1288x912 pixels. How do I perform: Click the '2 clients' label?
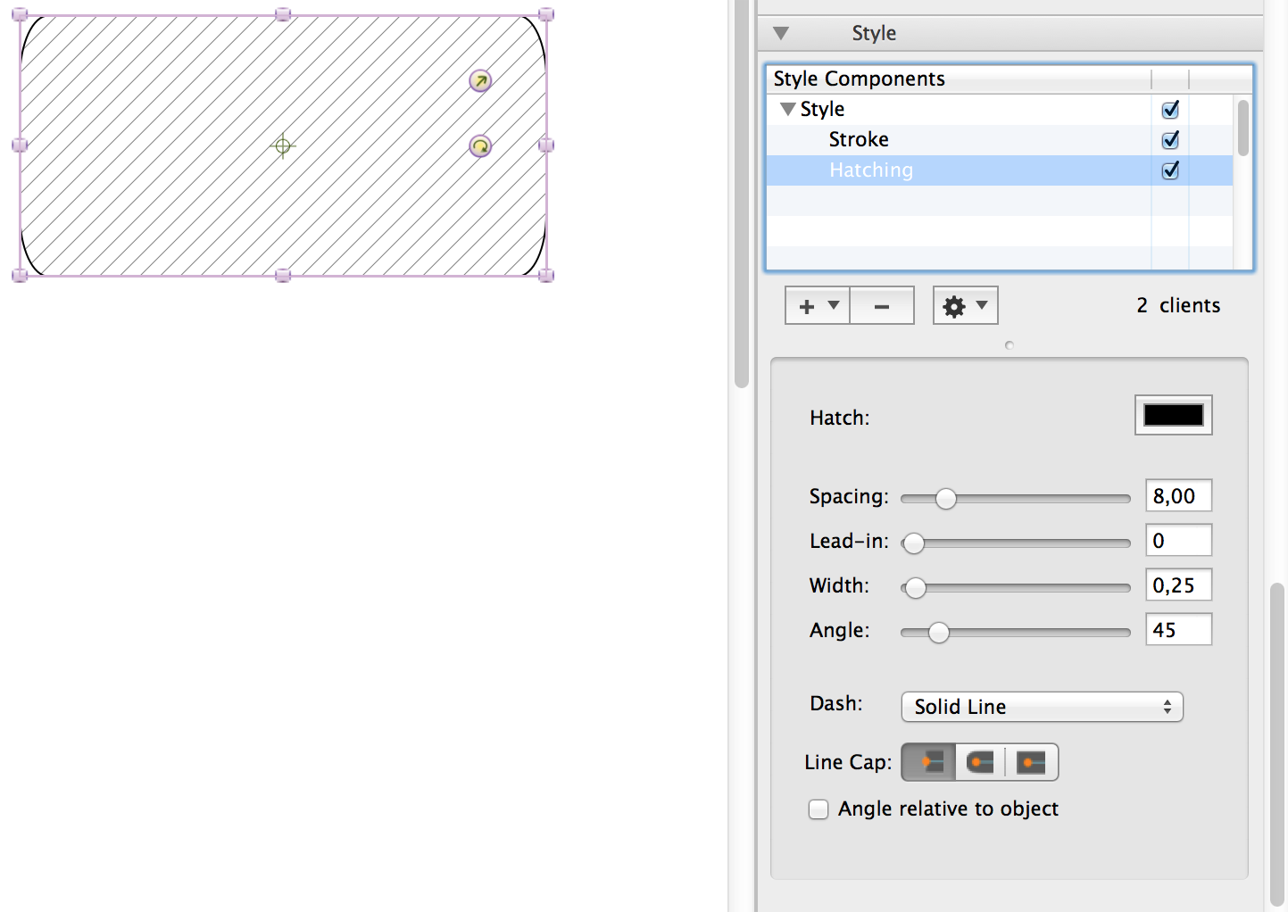pos(1178,306)
